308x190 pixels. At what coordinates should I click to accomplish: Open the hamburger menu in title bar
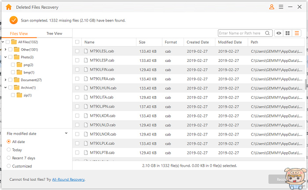coord(281,7)
